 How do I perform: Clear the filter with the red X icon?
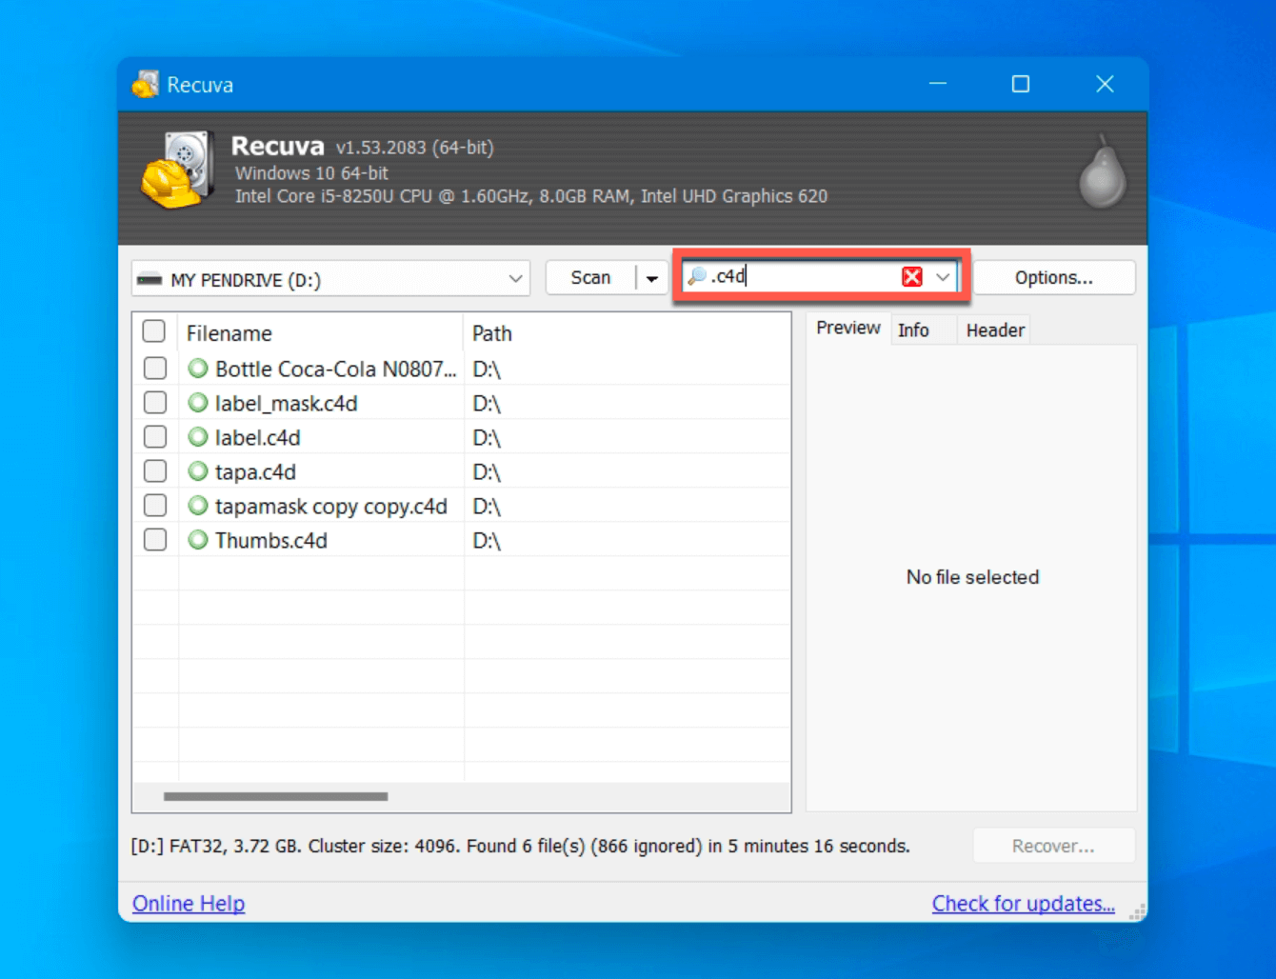(912, 276)
